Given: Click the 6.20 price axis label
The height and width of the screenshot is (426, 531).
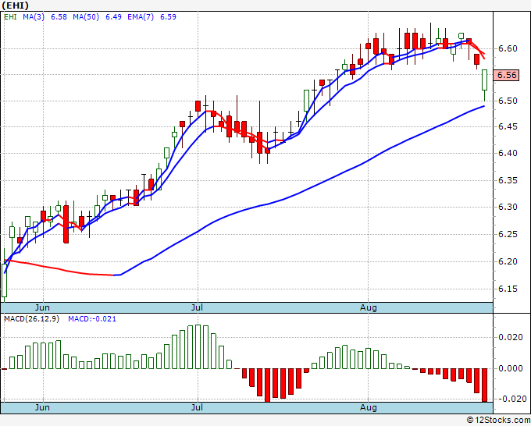Looking at the screenshot, I should coord(508,261).
